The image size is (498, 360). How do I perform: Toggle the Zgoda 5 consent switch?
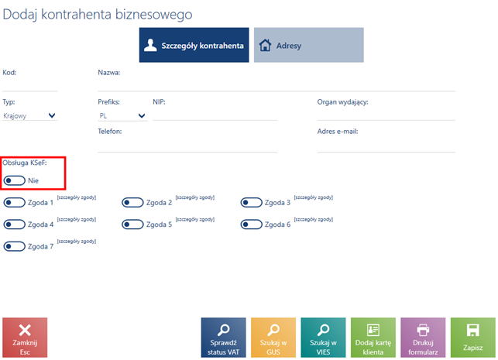pyautogui.click(x=132, y=225)
